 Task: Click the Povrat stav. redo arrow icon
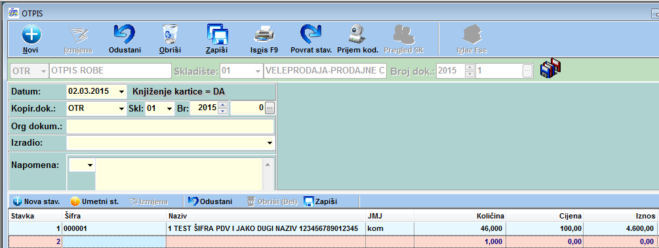311,35
